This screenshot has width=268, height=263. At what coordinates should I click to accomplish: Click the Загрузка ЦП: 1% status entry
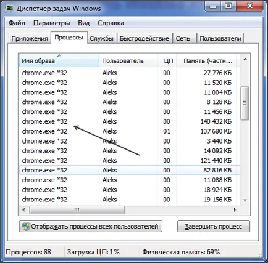[x=93, y=252]
